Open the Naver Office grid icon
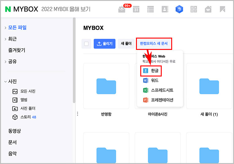The width and height of the screenshot is (234, 164). pyautogui.click(x=194, y=9)
